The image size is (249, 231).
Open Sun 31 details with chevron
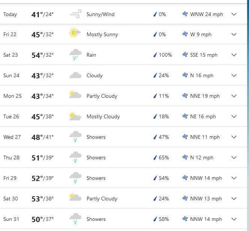pyautogui.click(x=234, y=219)
